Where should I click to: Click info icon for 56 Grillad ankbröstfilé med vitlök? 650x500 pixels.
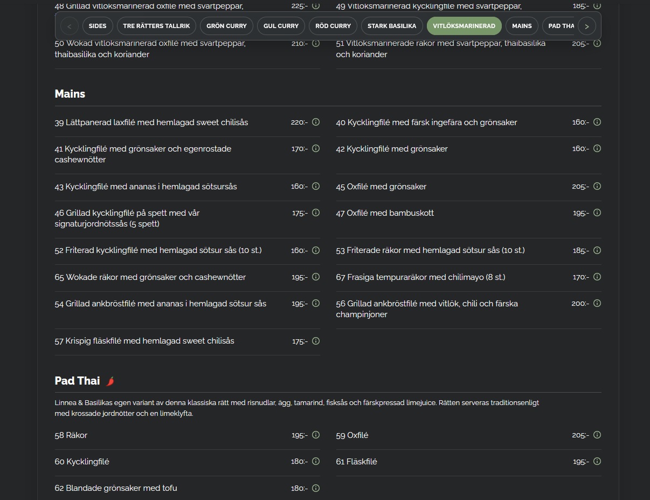tap(597, 304)
